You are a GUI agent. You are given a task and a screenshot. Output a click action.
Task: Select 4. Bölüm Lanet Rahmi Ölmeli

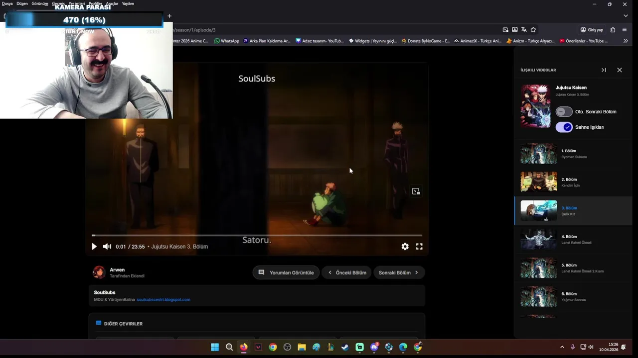573,239
